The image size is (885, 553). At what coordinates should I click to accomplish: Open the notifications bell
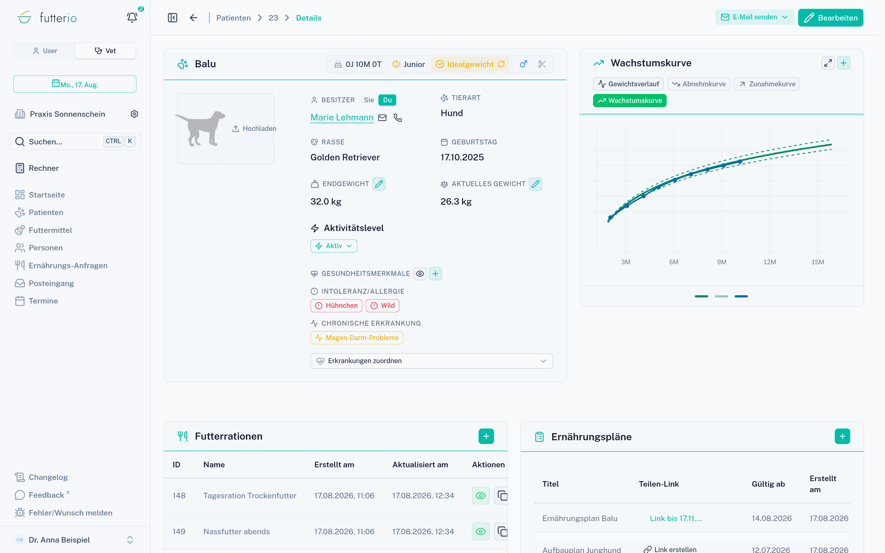coord(132,17)
